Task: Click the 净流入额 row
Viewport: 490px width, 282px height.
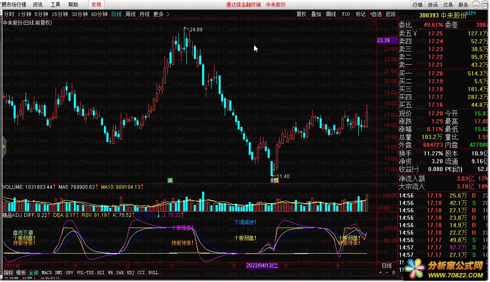Action: click(443, 179)
